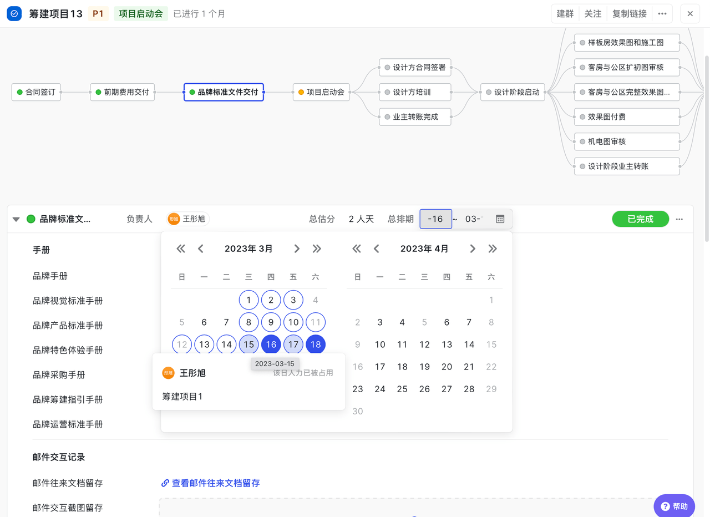Go to next year in April calendar
The height and width of the screenshot is (517, 710).
tap(493, 249)
